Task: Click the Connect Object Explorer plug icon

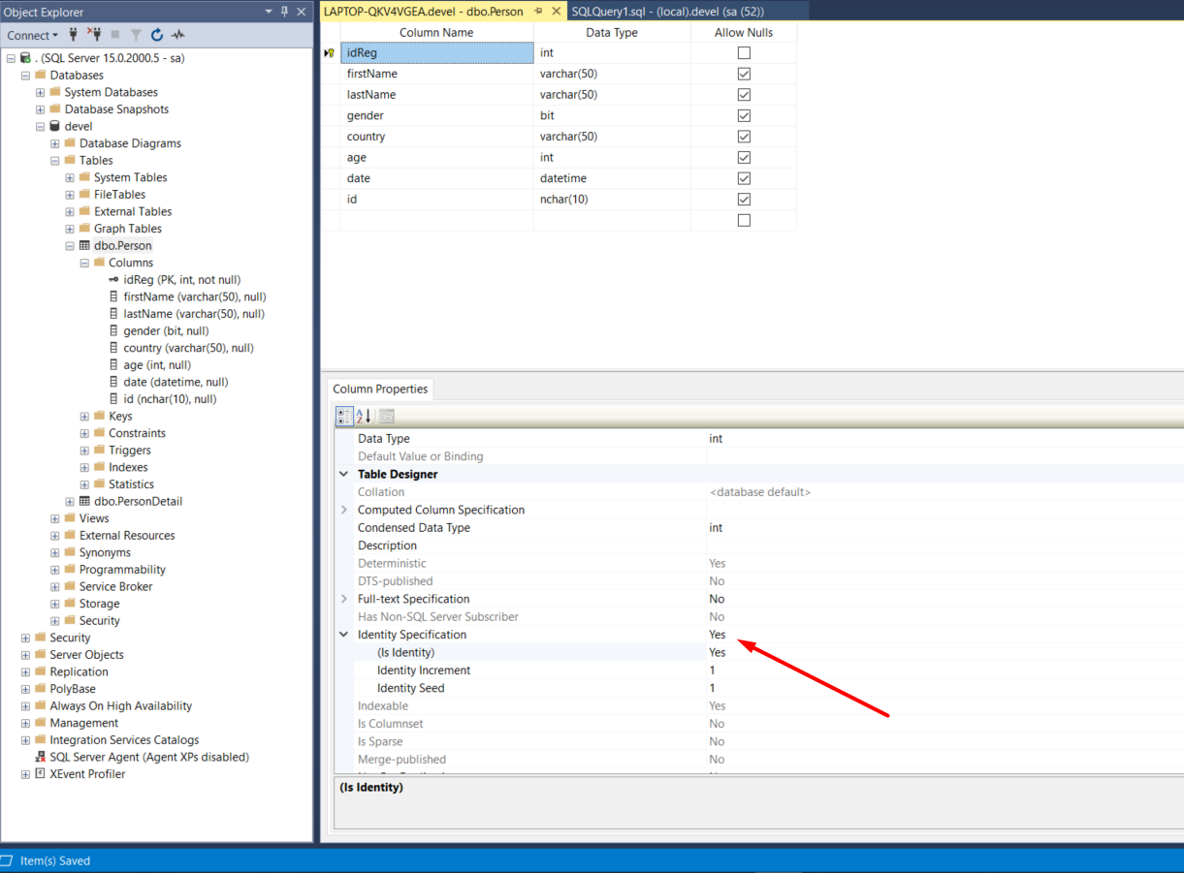Action: click(x=73, y=35)
